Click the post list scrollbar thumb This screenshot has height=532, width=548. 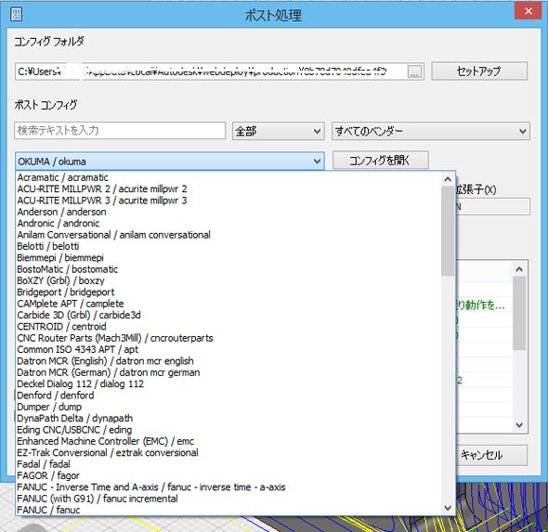(448, 231)
